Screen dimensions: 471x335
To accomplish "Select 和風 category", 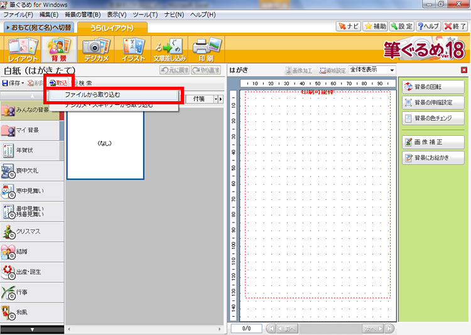I will (32, 313).
